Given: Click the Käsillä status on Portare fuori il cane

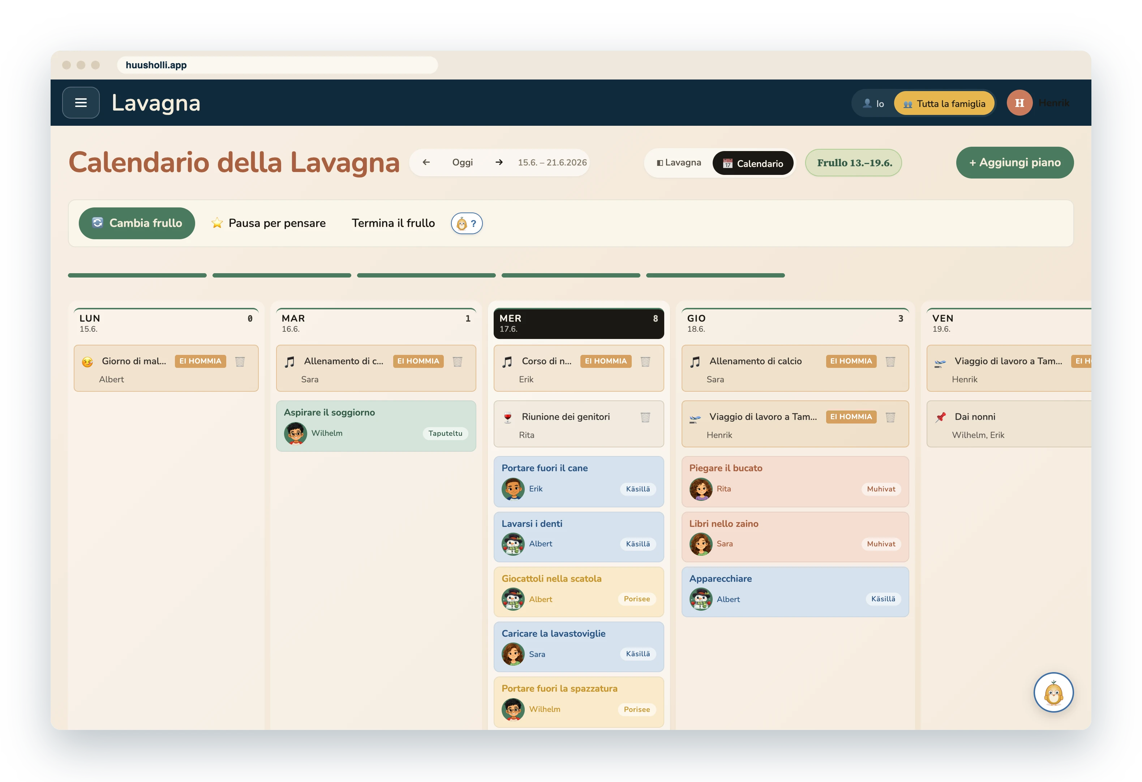Looking at the screenshot, I should [638, 489].
